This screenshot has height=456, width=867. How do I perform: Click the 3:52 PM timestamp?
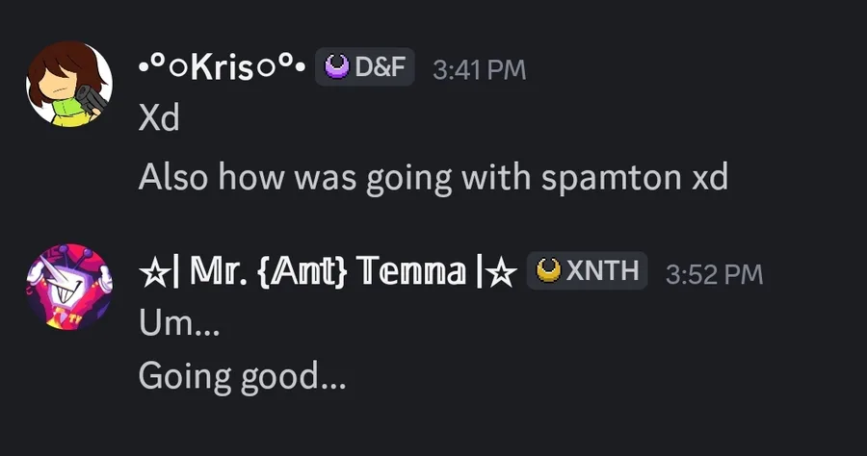click(715, 274)
